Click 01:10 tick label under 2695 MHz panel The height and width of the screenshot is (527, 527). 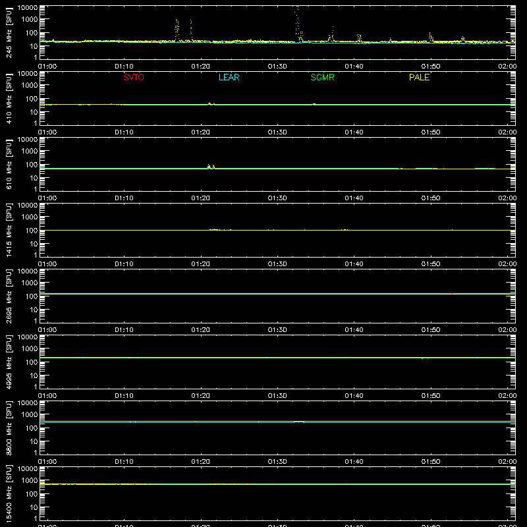coord(124,330)
